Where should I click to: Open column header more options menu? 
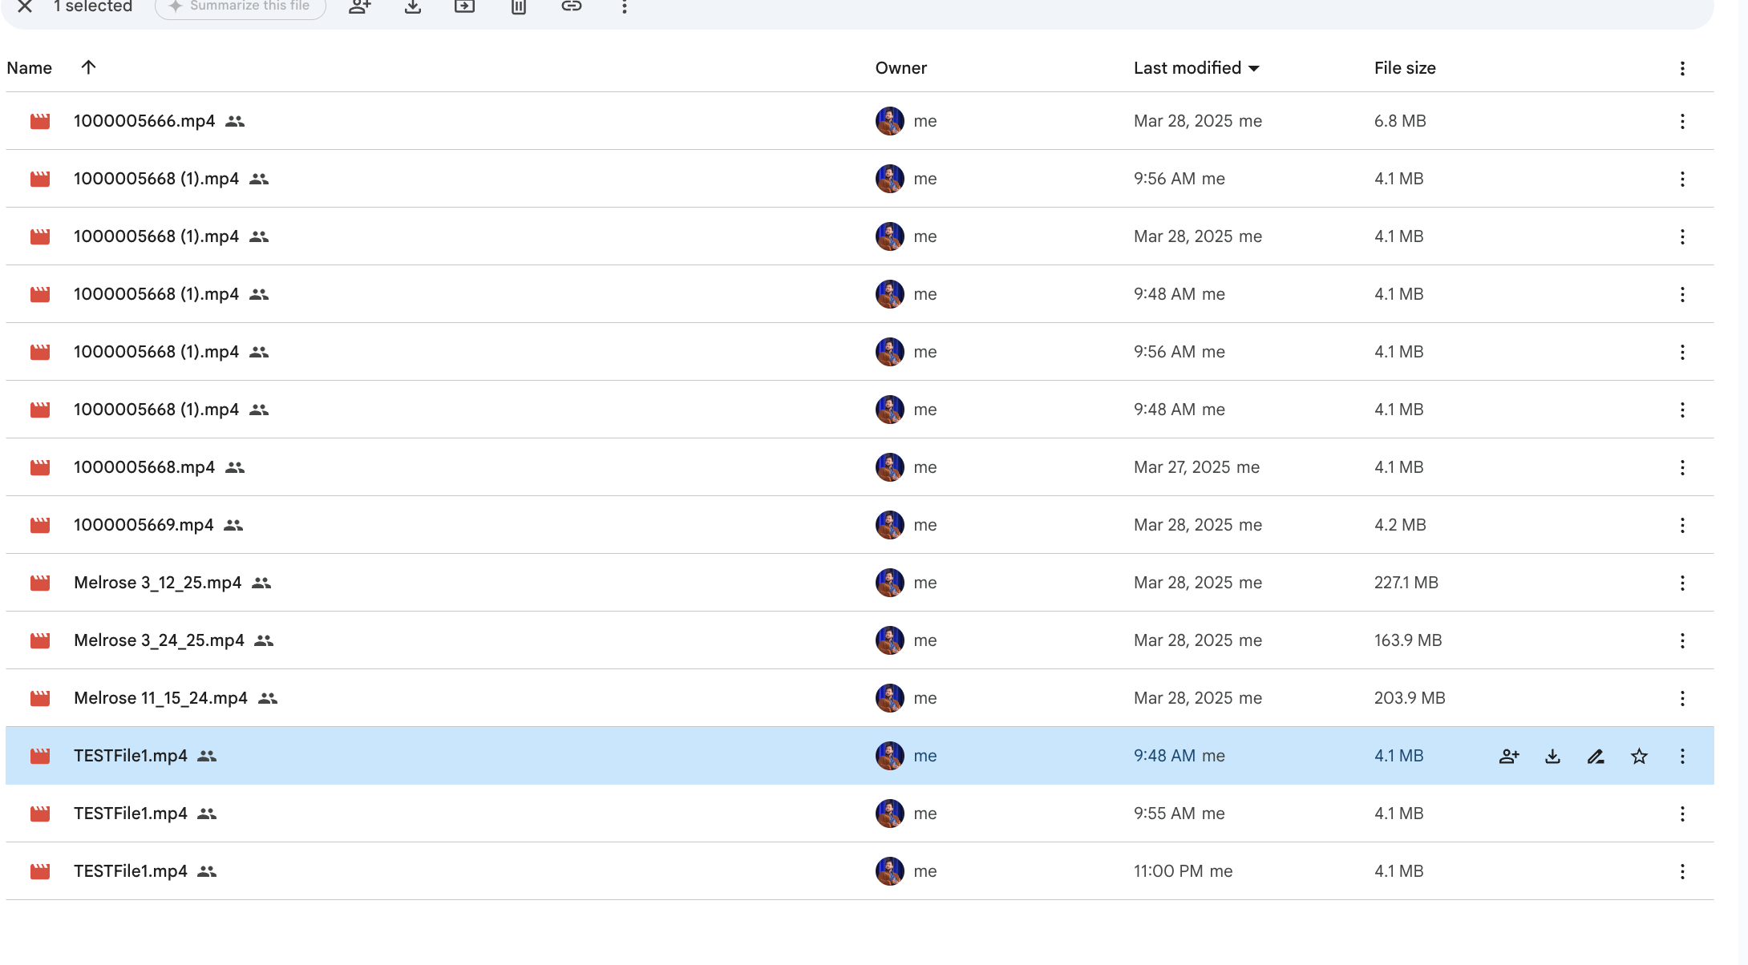point(1682,68)
